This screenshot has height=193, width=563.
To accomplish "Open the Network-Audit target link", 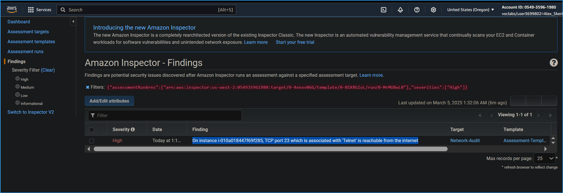I will [x=465, y=140].
